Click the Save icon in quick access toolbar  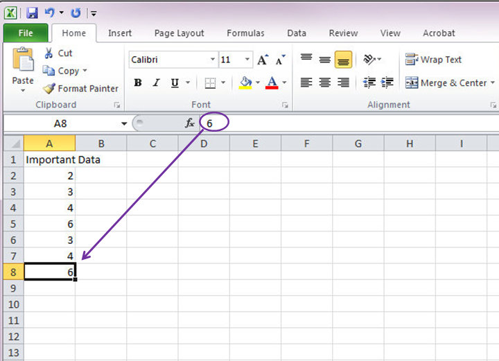coord(32,12)
